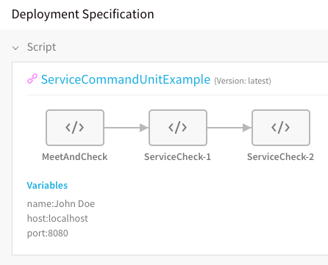Click the ServiceCheck-1 label text

pos(177,157)
